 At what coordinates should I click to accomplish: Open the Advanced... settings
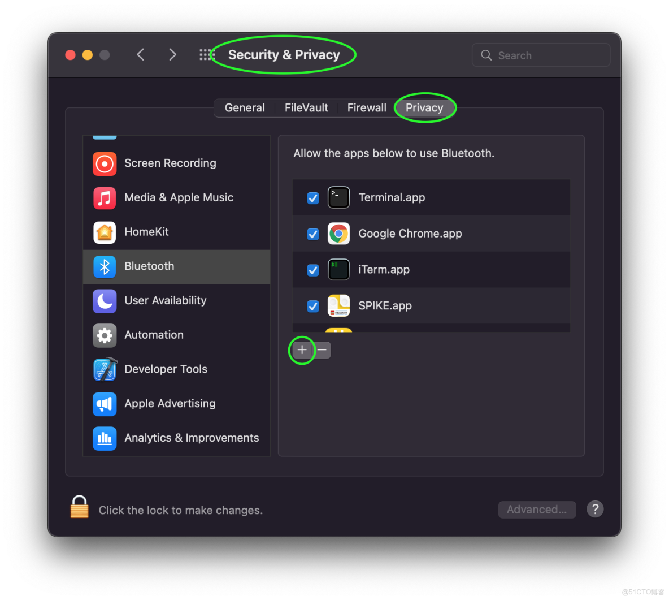537,510
